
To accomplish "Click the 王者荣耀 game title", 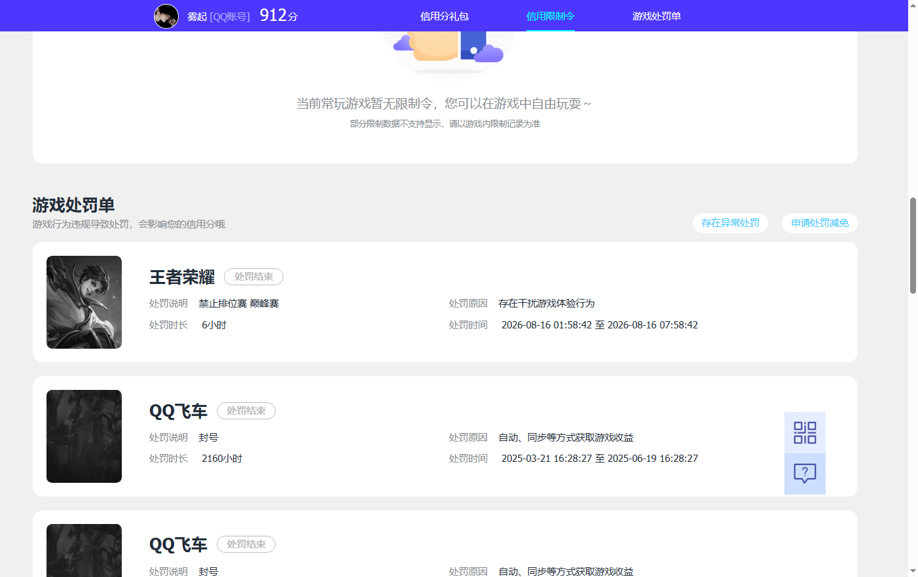I will point(182,277).
